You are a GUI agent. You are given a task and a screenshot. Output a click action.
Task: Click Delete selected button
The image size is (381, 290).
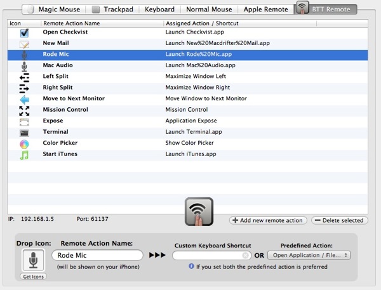[340, 220]
